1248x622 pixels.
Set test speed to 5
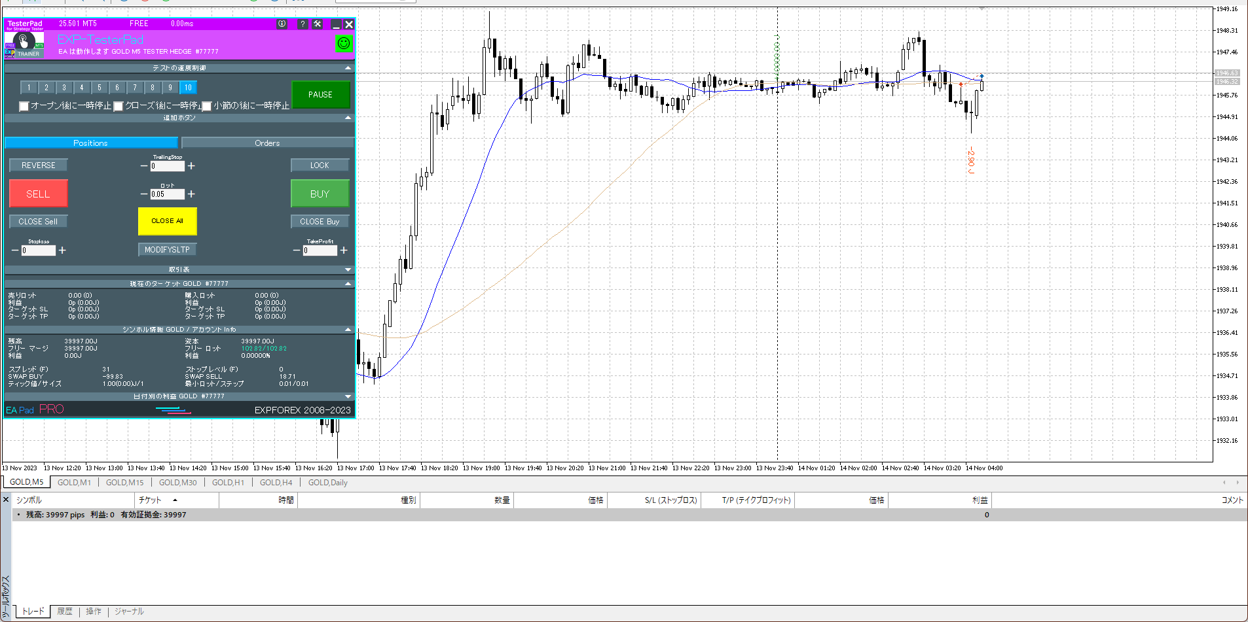point(100,88)
